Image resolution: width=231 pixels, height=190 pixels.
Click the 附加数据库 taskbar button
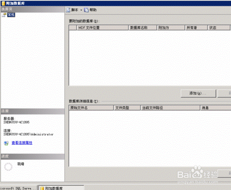(61, 188)
